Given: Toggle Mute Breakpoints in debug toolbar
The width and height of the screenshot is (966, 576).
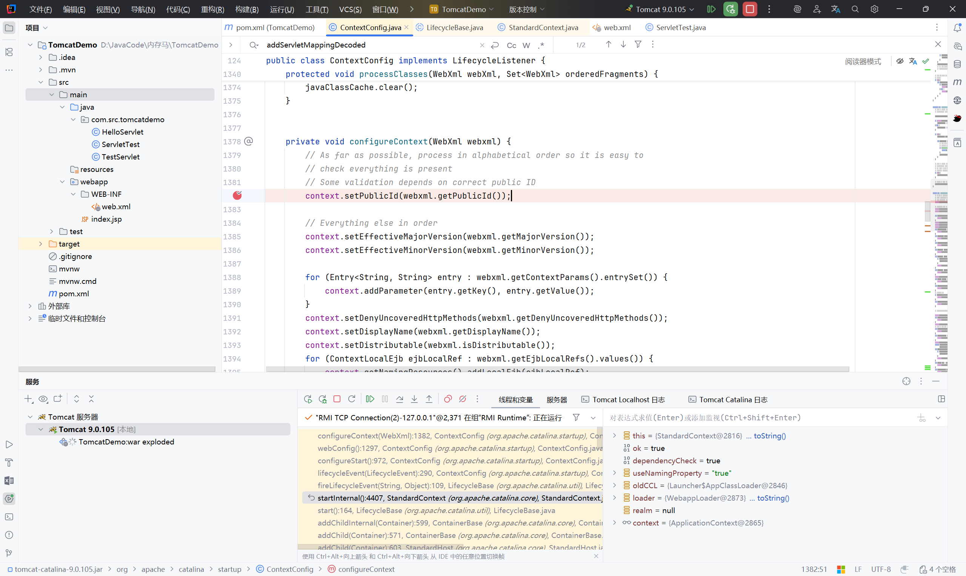Looking at the screenshot, I should click(x=462, y=399).
